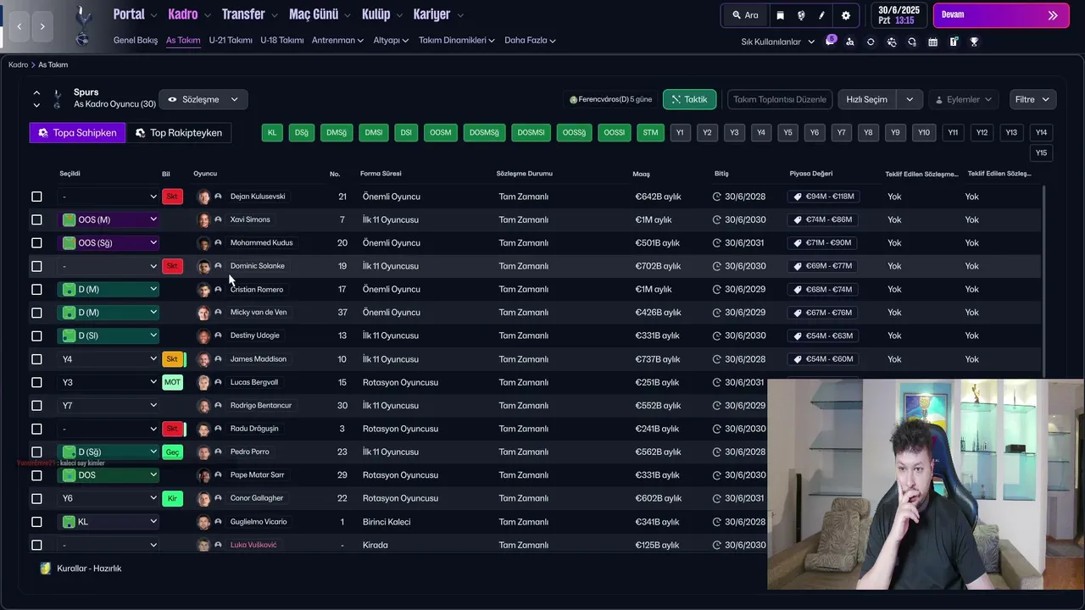This screenshot has height=610, width=1085.
Task: Open the Antrenman submenu tab
Action: coord(337,40)
